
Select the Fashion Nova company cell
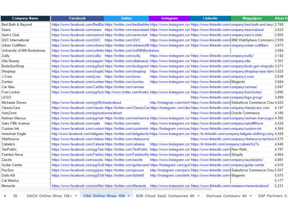25,155
